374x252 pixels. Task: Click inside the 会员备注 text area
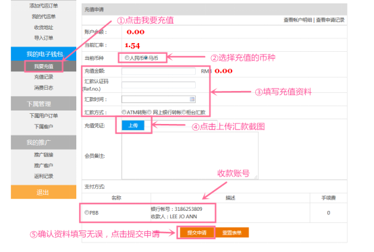(x=190, y=156)
